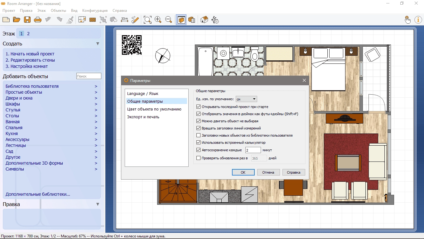Select the freehand pencil drawing tool
The width and height of the screenshot is (424, 239).
tap(135, 20)
